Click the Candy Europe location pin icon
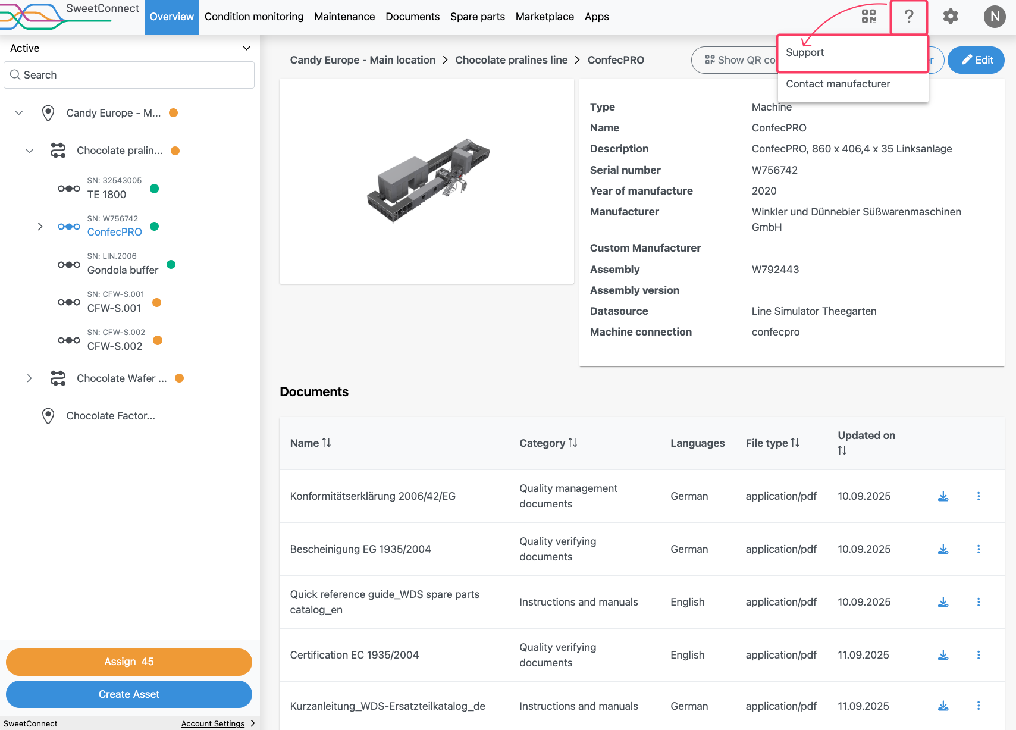Screen dimensions: 1016x730 pos(48,113)
